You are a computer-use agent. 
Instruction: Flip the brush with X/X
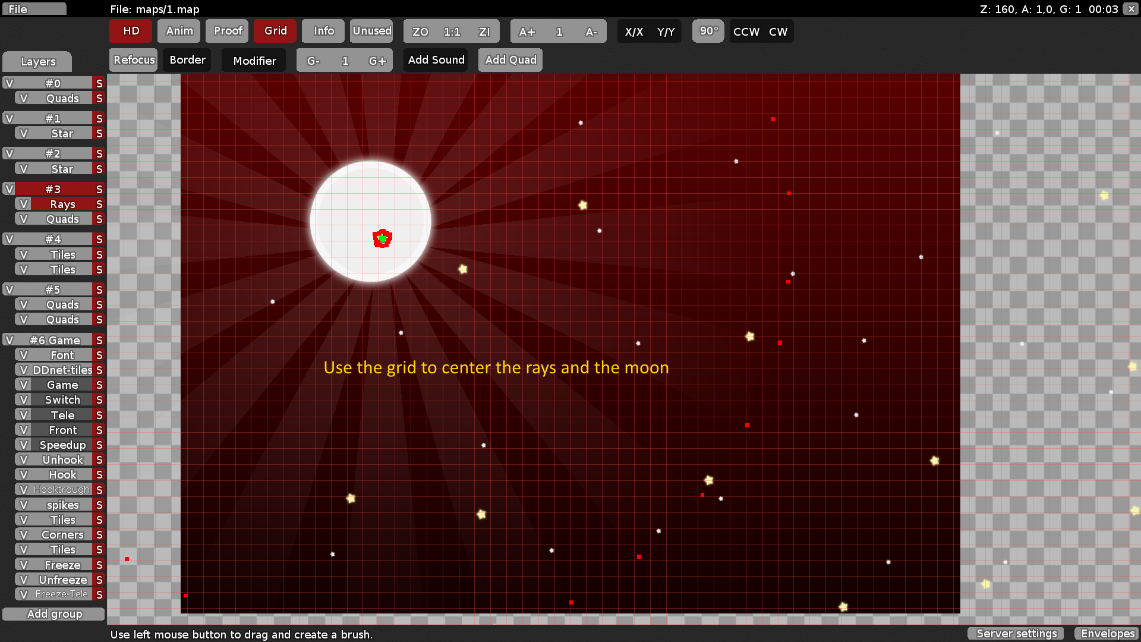click(633, 32)
